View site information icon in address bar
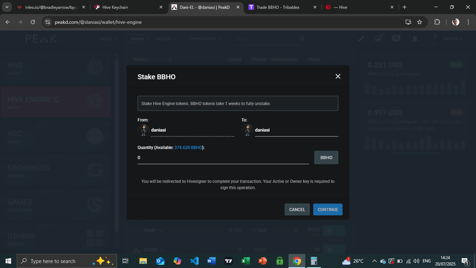The height and width of the screenshot is (268, 476). [47, 22]
